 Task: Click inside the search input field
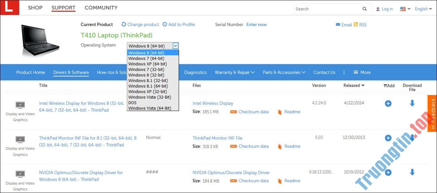click(326, 9)
